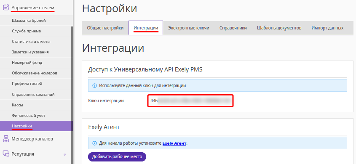The image size is (356, 164).
Task: Switch to Шаблоны документов tab
Action: point(279,28)
